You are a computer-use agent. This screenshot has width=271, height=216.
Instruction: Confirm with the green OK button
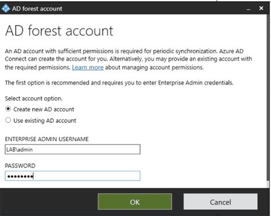(135, 202)
